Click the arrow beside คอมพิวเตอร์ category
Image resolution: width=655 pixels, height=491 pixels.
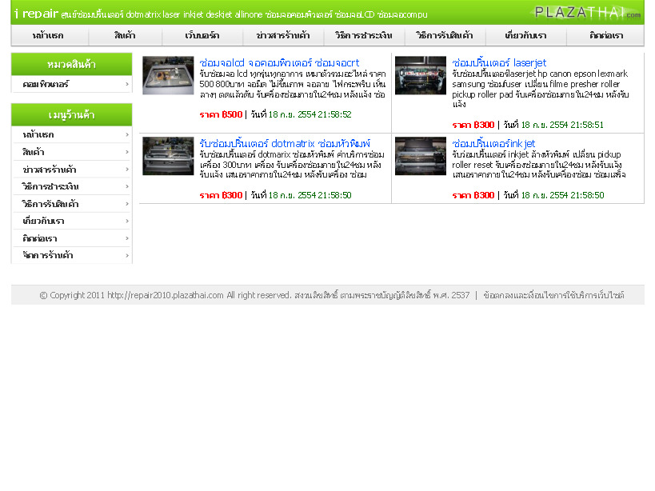click(127, 84)
